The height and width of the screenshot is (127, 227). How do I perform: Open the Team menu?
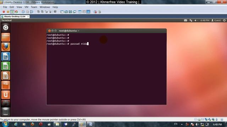(x=34, y=7)
